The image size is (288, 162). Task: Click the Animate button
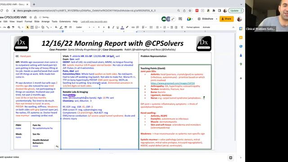[x=206, y=27]
